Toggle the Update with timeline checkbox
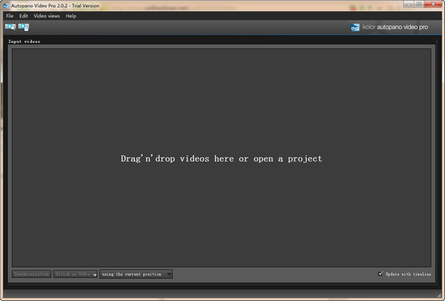This screenshot has width=445, height=301. 380,274
